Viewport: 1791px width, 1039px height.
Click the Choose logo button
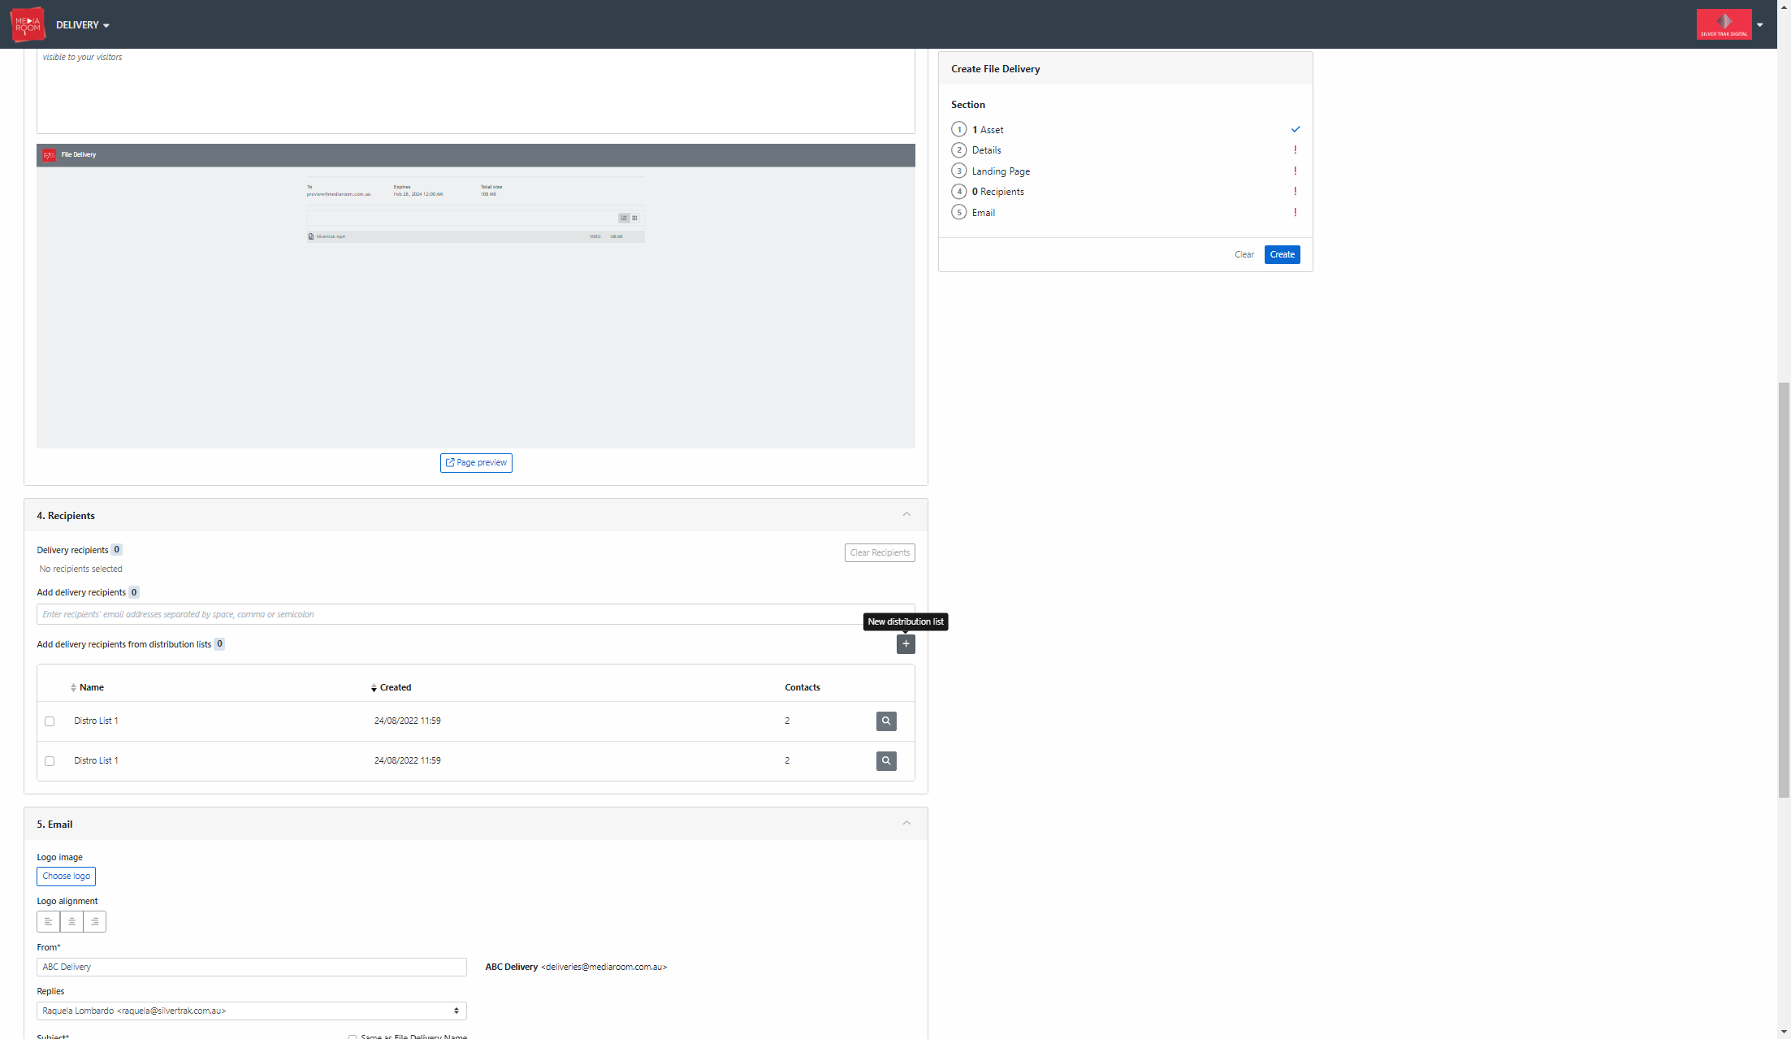pyautogui.click(x=66, y=877)
